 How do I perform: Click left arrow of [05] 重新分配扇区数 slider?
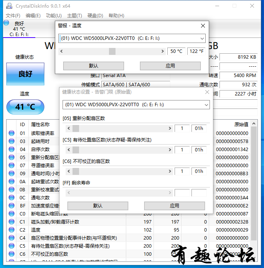[x=69, y=128]
